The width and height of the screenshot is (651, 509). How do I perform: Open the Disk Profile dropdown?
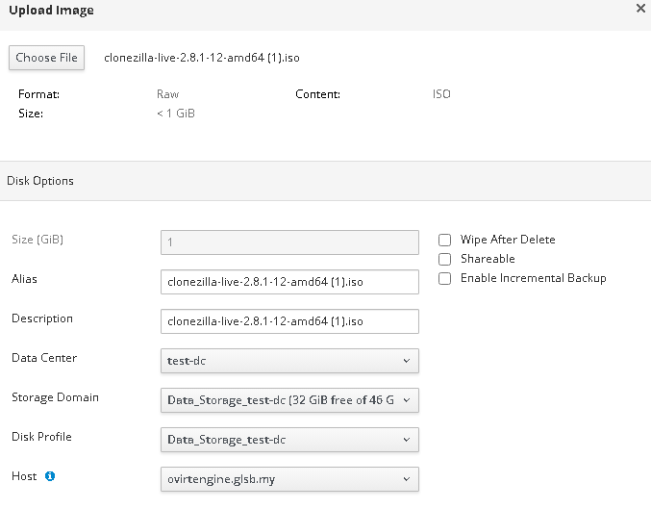(288, 440)
